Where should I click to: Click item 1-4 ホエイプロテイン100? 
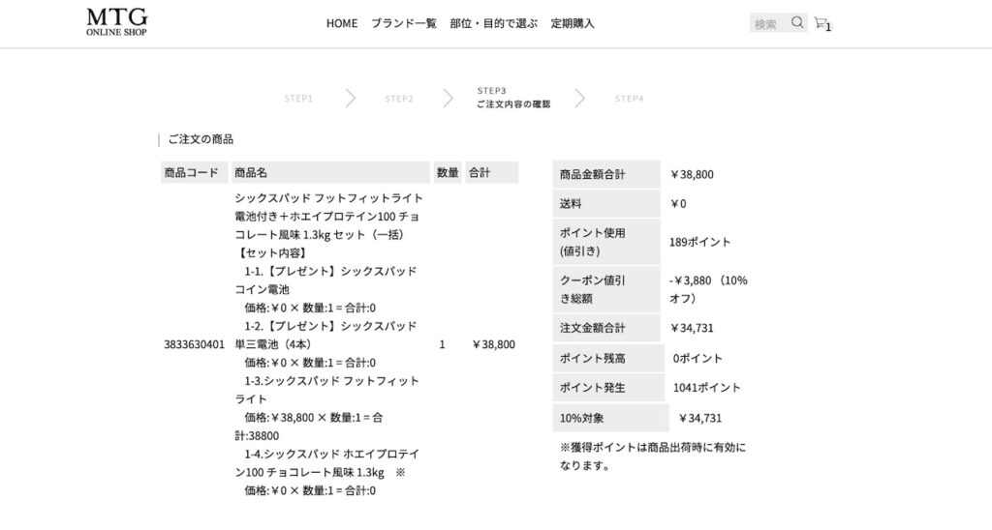[x=326, y=463]
